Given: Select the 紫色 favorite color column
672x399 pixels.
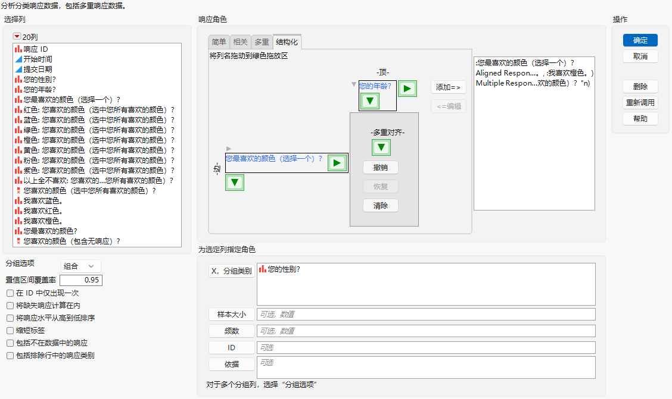Looking at the screenshot, I should tap(95, 170).
